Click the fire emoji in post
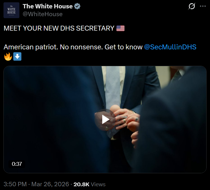 pos(8,57)
